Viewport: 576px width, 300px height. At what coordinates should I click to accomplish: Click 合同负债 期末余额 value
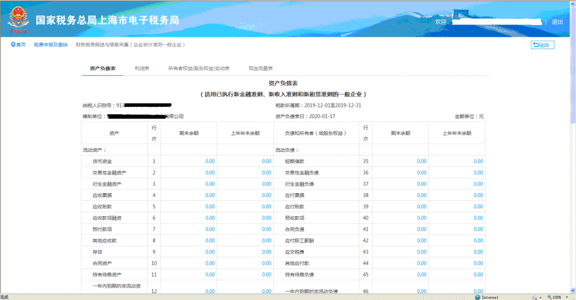[x=422, y=230]
